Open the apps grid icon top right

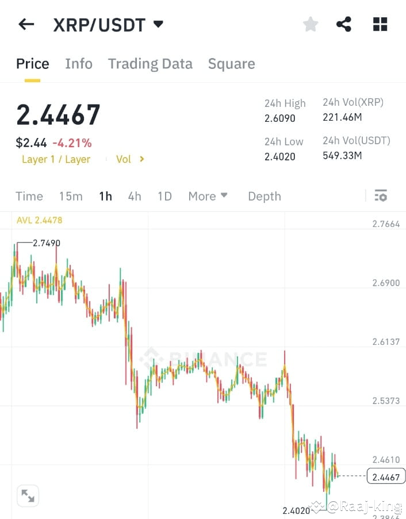click(380, 24)
